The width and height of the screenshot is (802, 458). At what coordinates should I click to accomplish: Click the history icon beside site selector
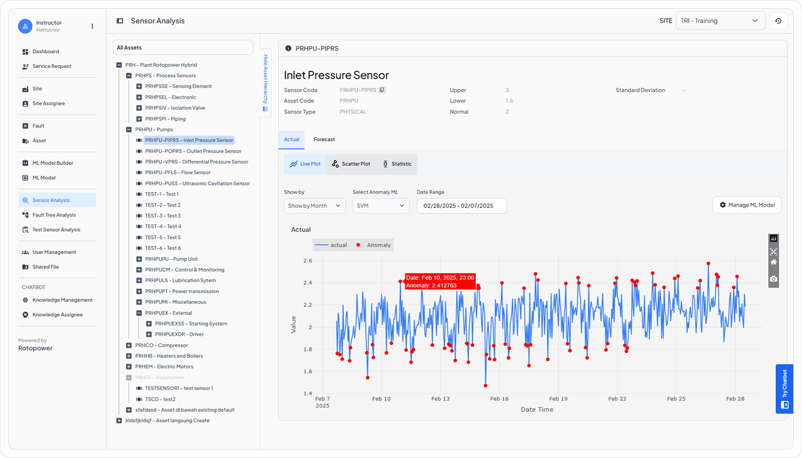[x=778, y=21]
